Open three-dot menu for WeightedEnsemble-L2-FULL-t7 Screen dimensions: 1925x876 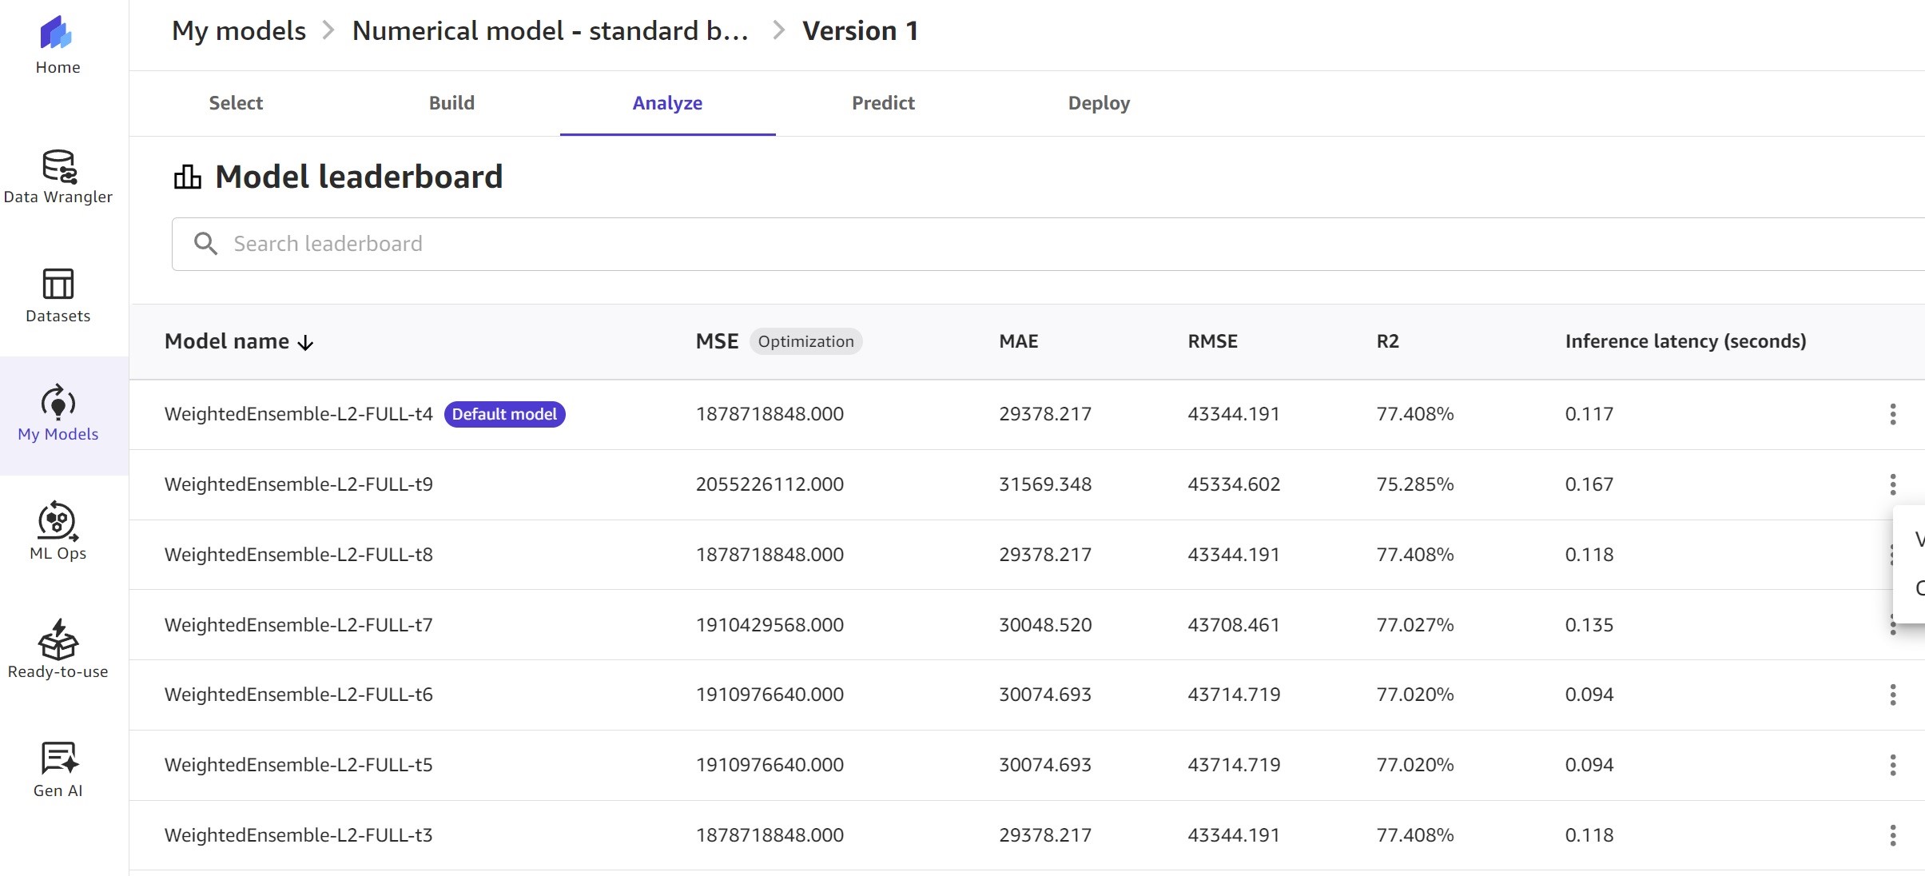1893,624
